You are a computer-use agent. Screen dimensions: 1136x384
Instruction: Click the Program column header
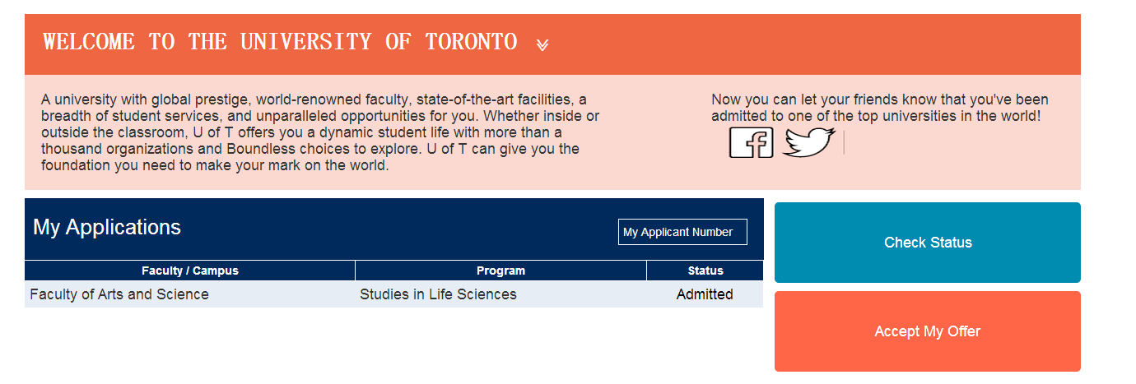pos(500,271)
